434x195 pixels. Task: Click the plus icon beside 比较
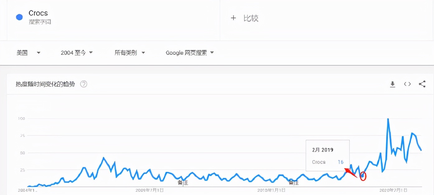pyautogui.click(x=234, y=18)
